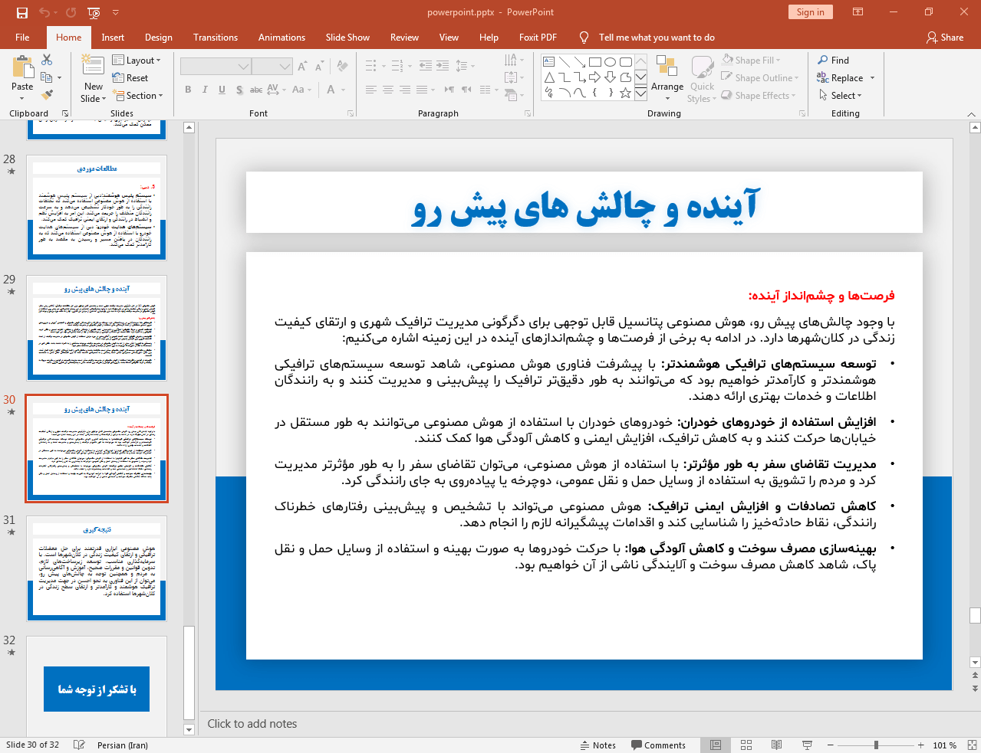Click to add notes field

click(252, 723)
